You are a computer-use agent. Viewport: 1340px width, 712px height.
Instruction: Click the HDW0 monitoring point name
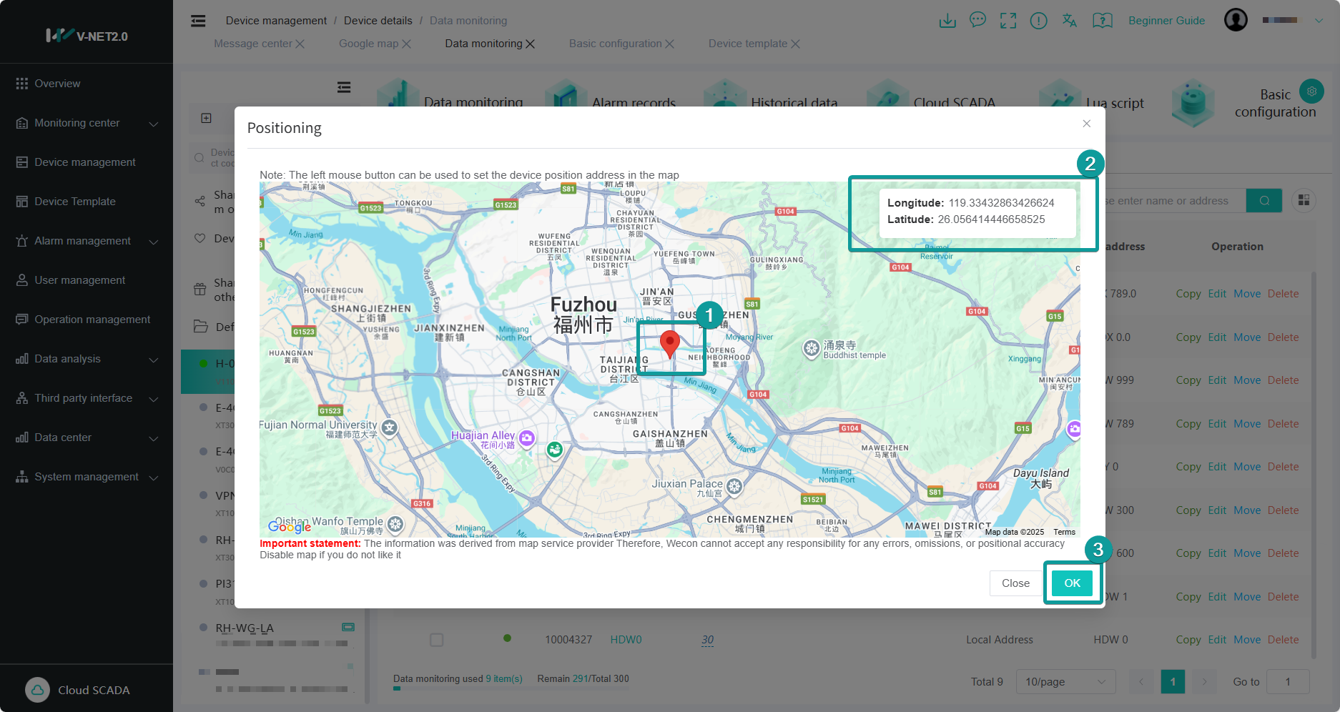tap(626, 640)
